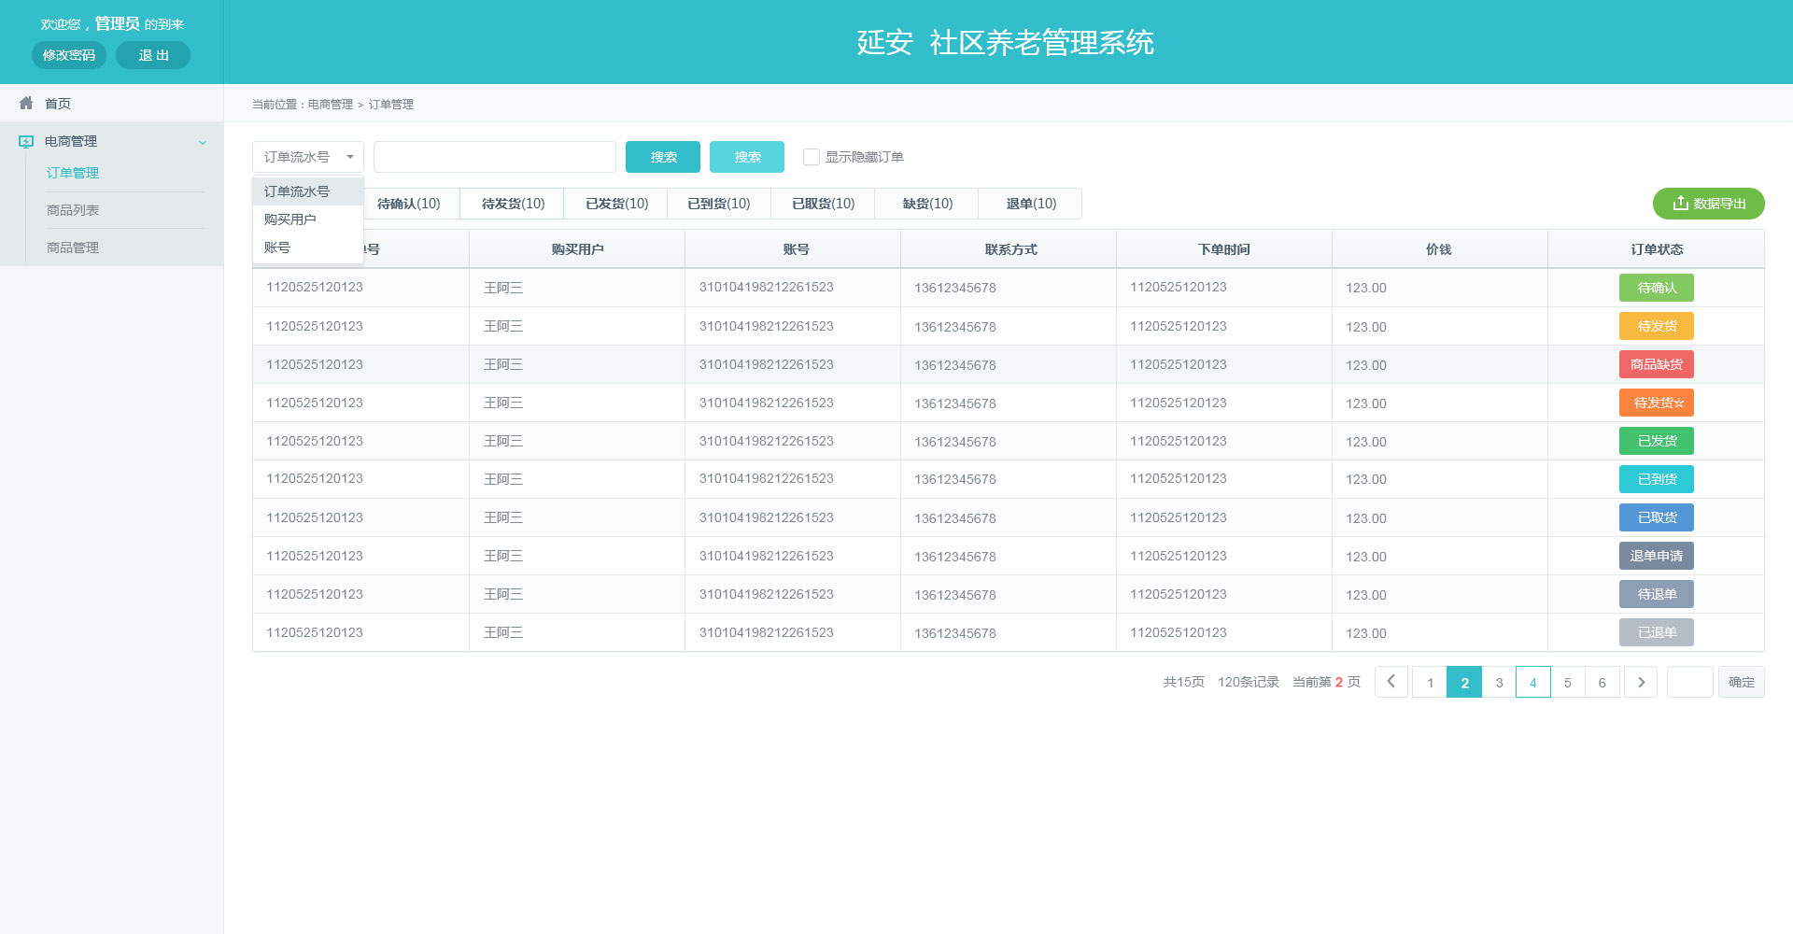Click the 确定 page jump button

click(1742, 682)
